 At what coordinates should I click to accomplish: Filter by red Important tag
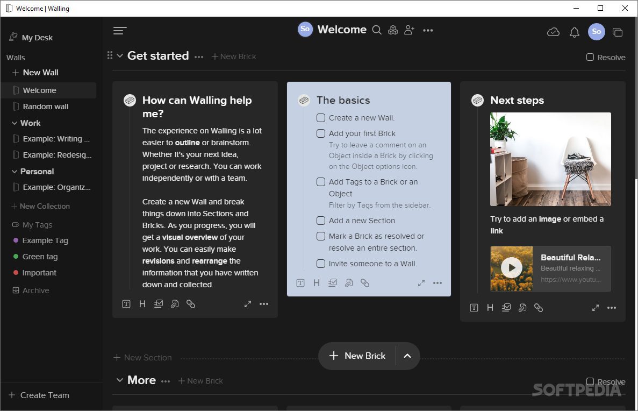(x=35, y=273)
